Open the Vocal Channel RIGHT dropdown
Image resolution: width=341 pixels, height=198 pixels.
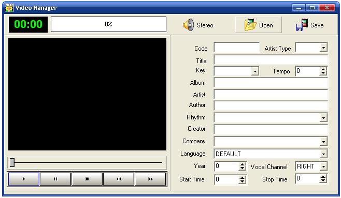point(323,166)
